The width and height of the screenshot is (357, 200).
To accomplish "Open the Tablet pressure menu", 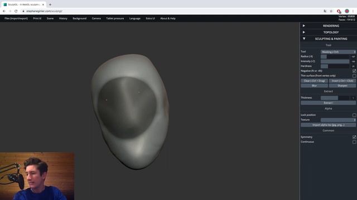I will [115, 18].
